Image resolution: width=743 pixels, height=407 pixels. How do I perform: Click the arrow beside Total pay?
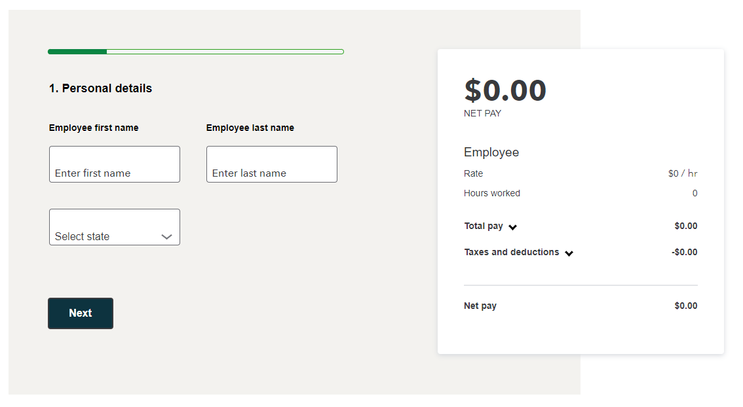[x=513, y=227]
